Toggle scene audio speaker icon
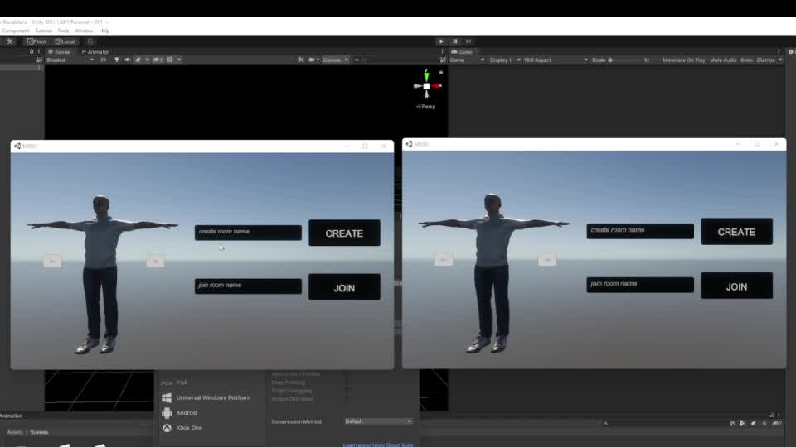The image size is (796, 447). 127,60
